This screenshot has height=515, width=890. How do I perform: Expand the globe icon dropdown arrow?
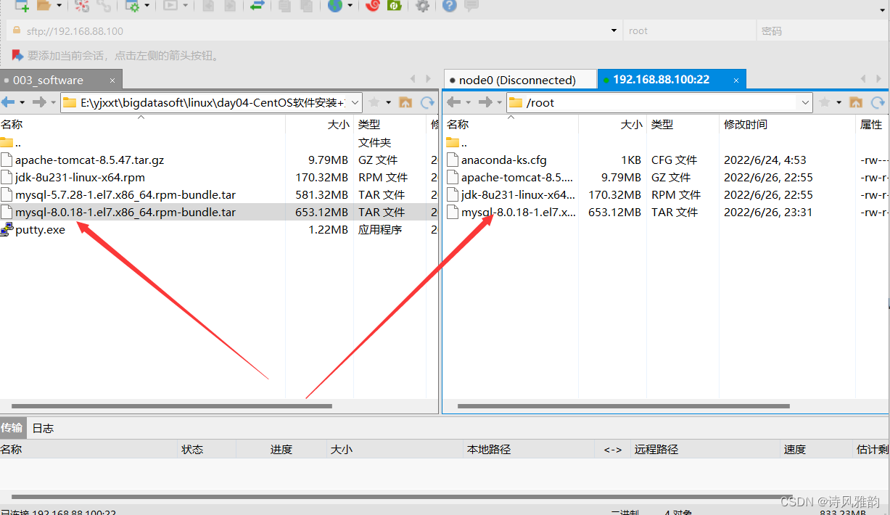click(350, 6)
